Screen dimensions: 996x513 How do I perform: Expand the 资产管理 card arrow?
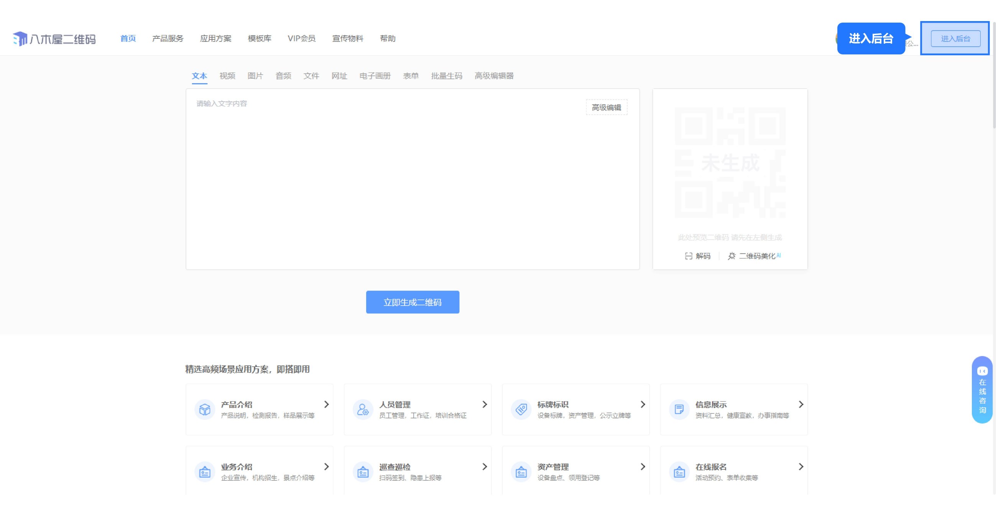[643, 467]
